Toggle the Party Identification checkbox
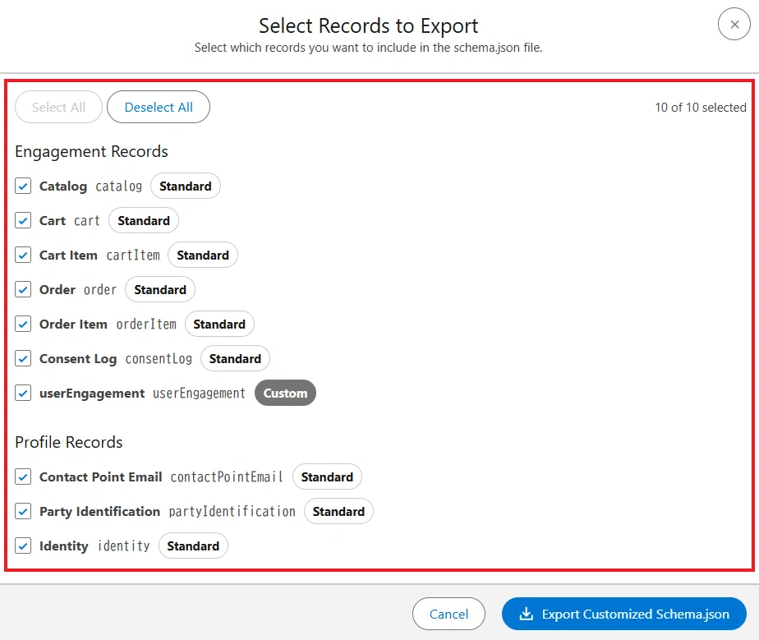The height and width of the screenshot is (640, 759). point(23,511)
